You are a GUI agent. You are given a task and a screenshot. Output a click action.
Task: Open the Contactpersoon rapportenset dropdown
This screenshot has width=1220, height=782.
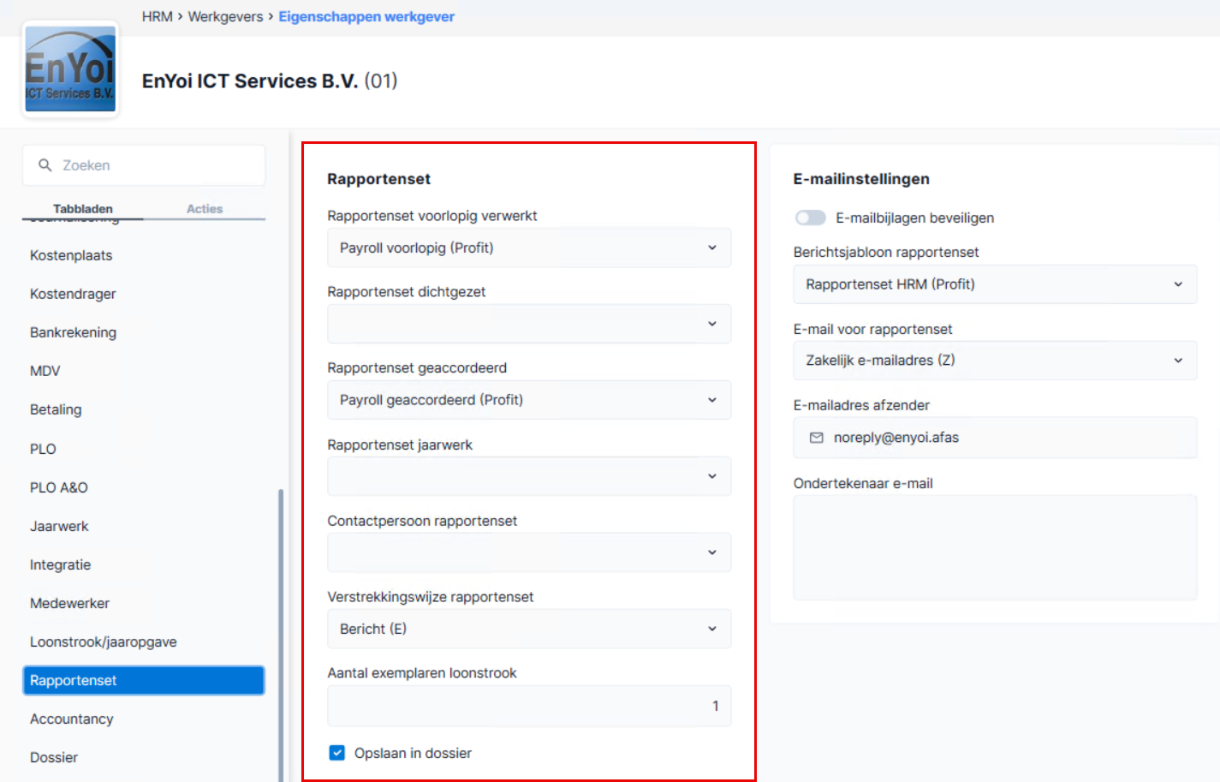point(529,552)
